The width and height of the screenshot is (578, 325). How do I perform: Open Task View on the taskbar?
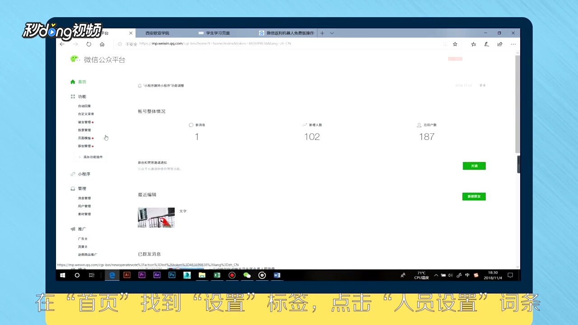(92, 275)
